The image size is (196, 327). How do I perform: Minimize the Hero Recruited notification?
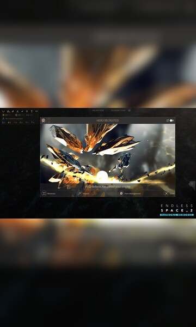[x=48, y=193]
